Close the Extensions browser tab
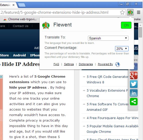 [x=14, y=5]
